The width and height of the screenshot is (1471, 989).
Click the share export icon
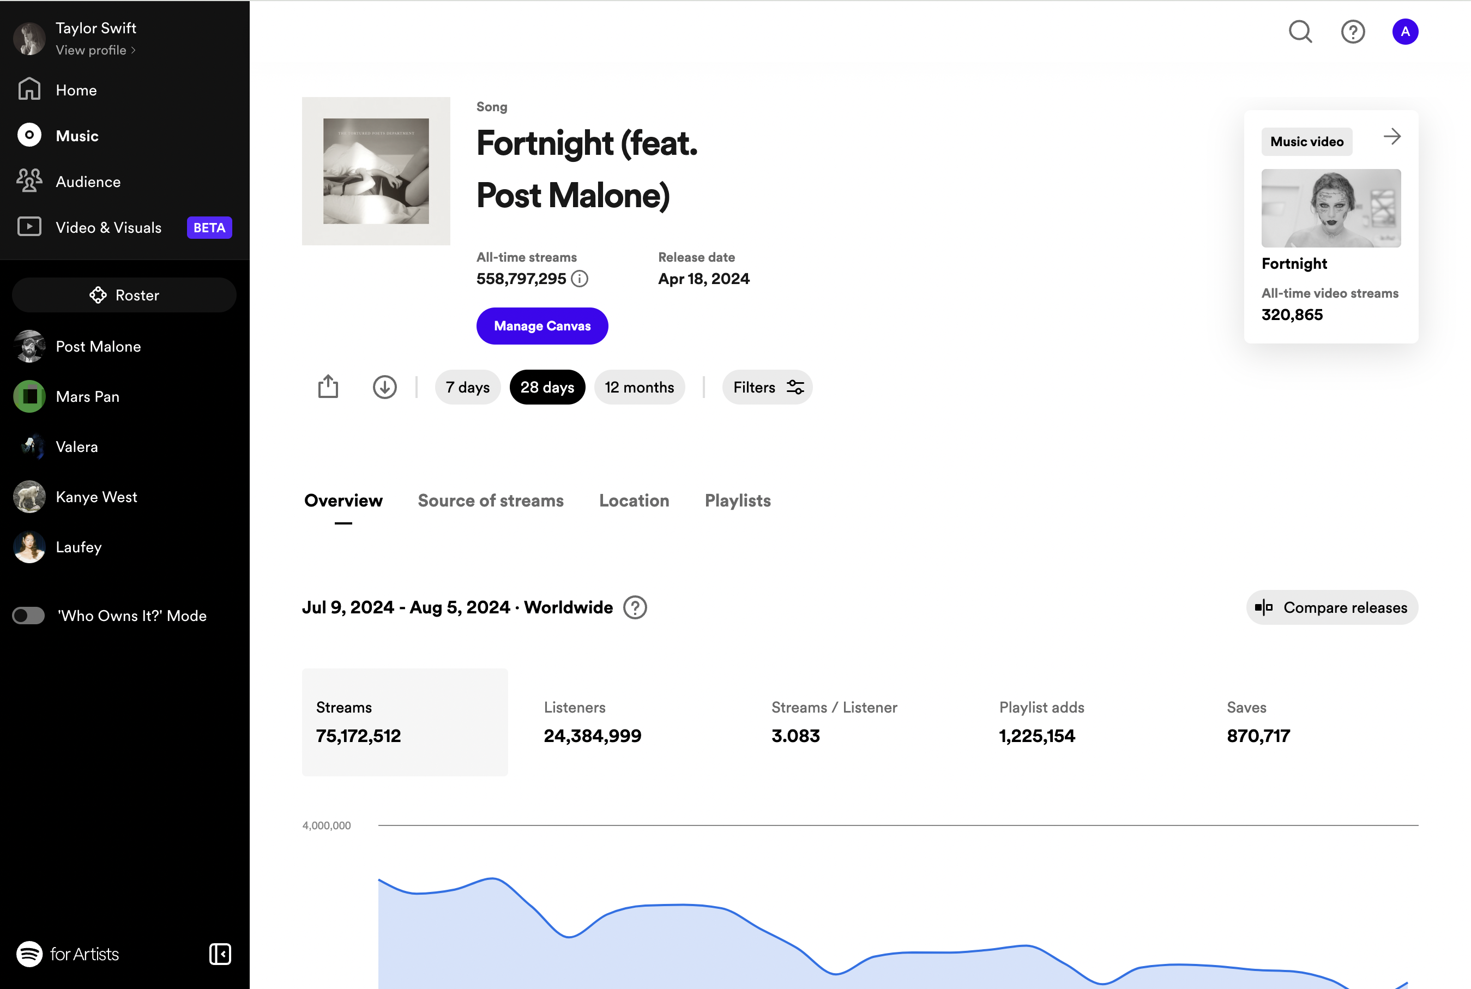328,387
